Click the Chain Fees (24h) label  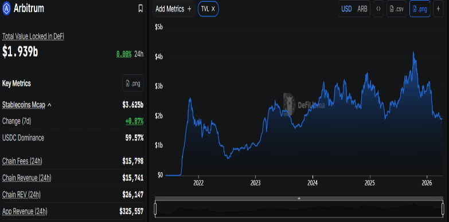click(x=22, y=161)
